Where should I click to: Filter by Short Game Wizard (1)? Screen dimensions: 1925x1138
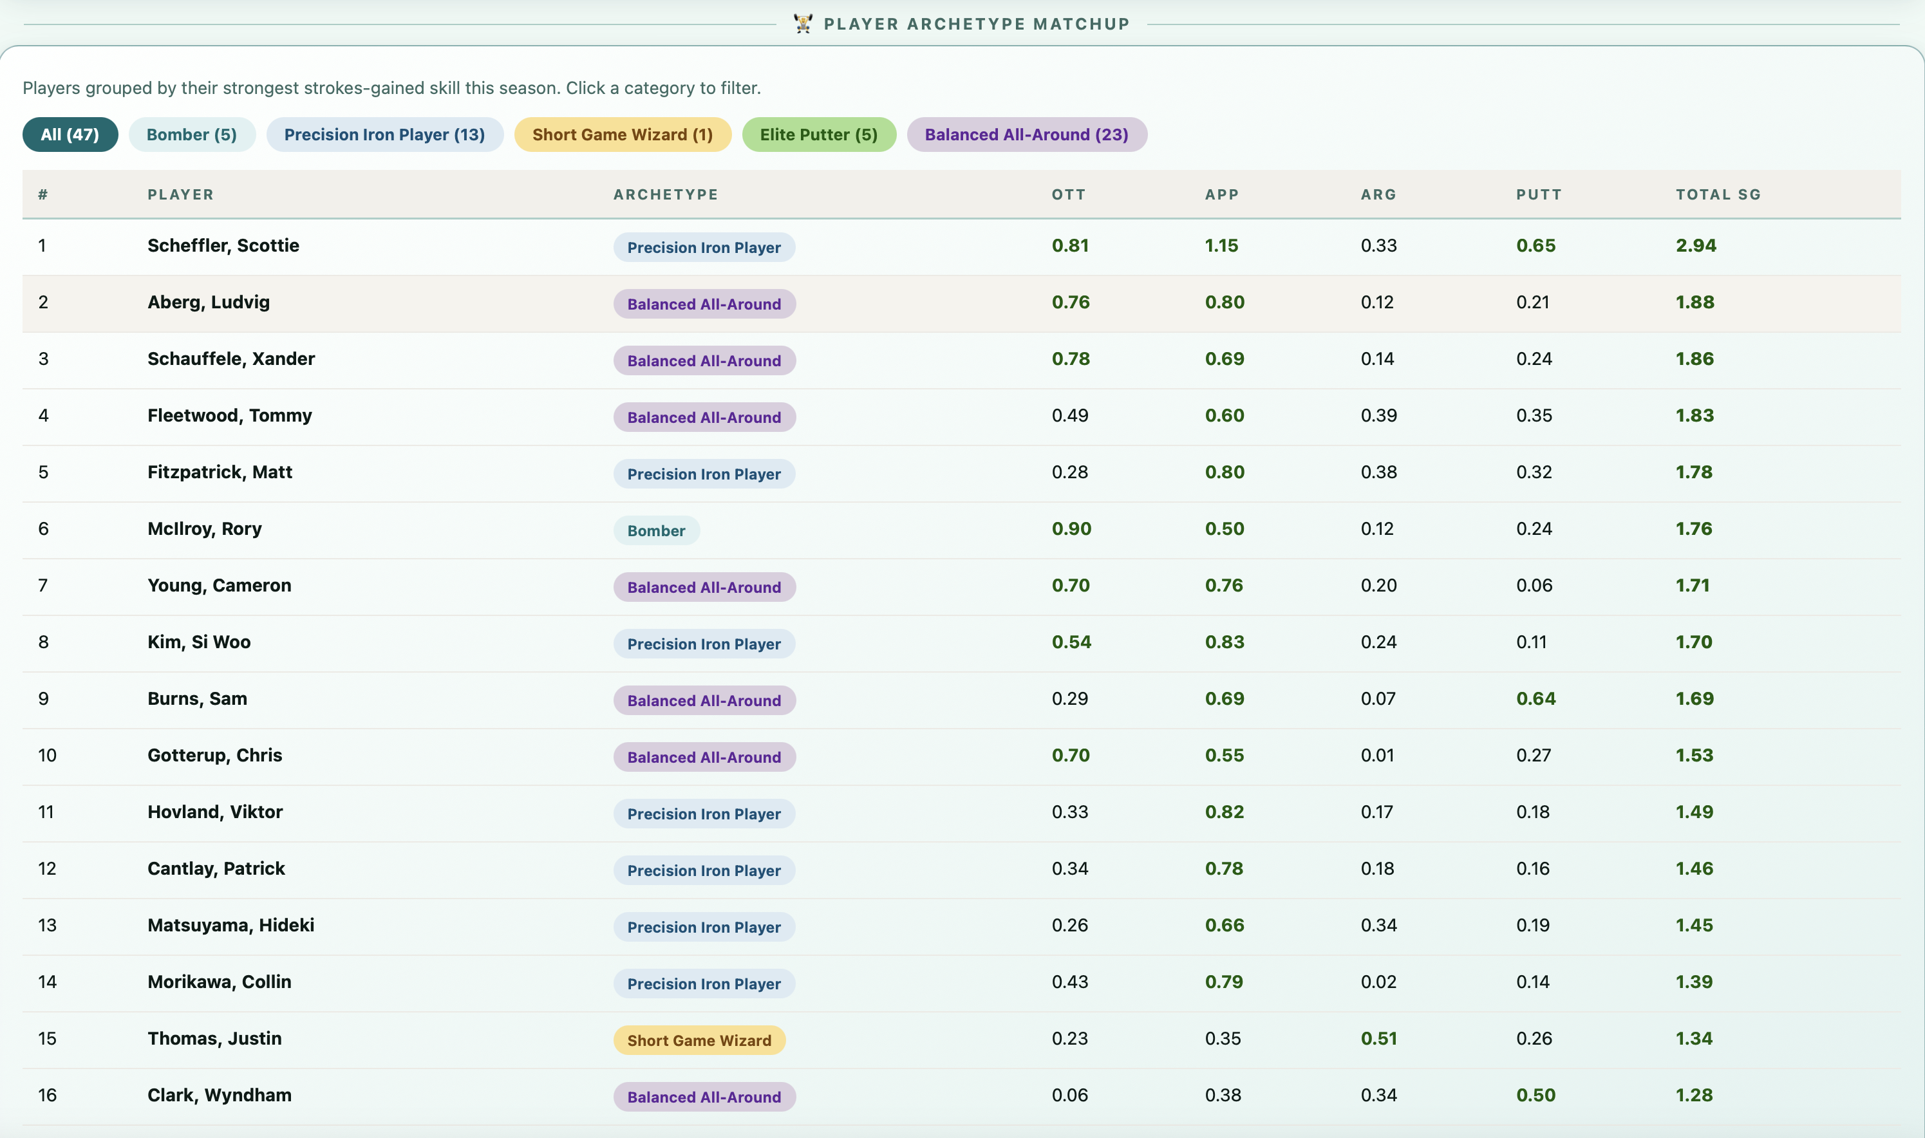[623, 134]
